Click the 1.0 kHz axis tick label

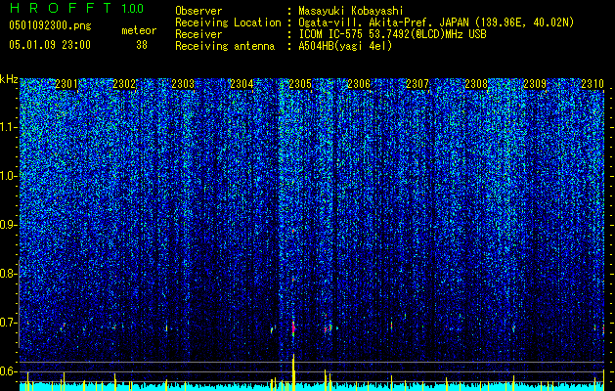click(x=9, y=176)
